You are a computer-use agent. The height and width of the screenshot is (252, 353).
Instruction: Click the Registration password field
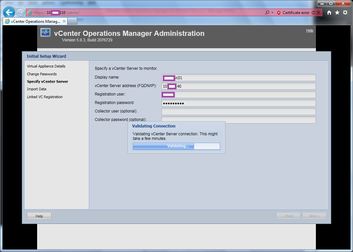238,103
